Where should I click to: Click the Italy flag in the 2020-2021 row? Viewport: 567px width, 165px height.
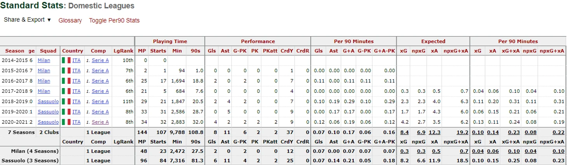point(66,122)
